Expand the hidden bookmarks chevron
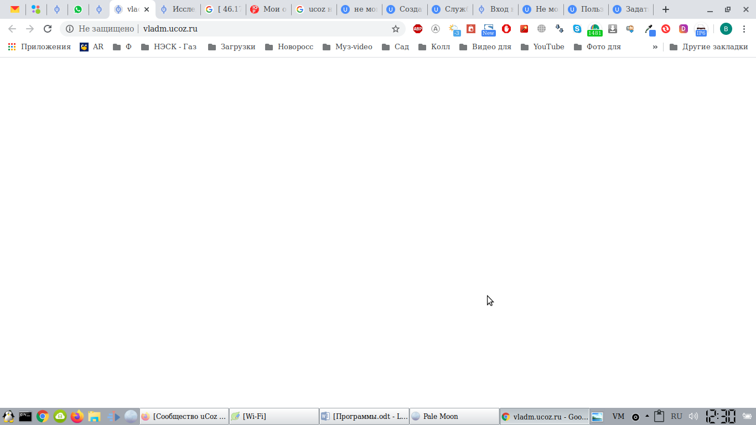The width and height of the screenshot is (756, 425). tap(655, 47)
